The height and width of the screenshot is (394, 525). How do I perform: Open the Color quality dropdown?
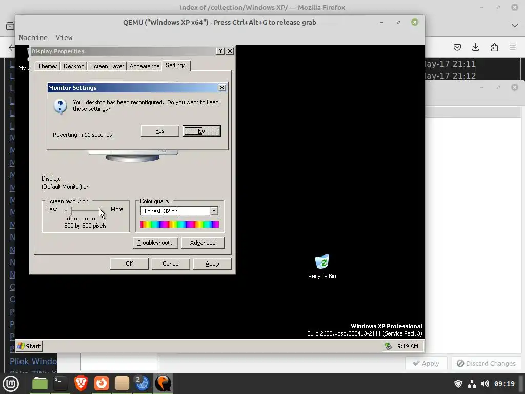[214, 211]
